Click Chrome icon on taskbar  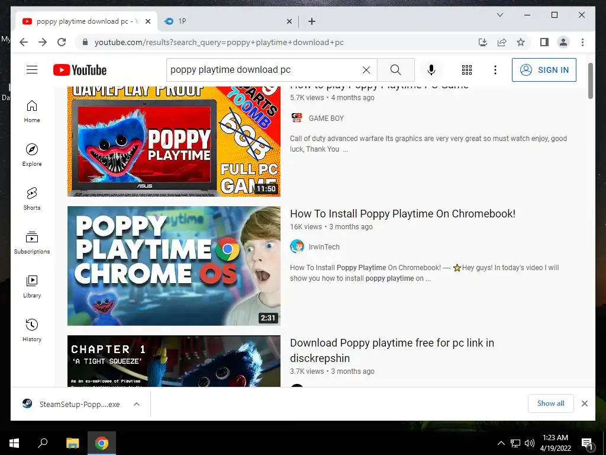[102, 443]
